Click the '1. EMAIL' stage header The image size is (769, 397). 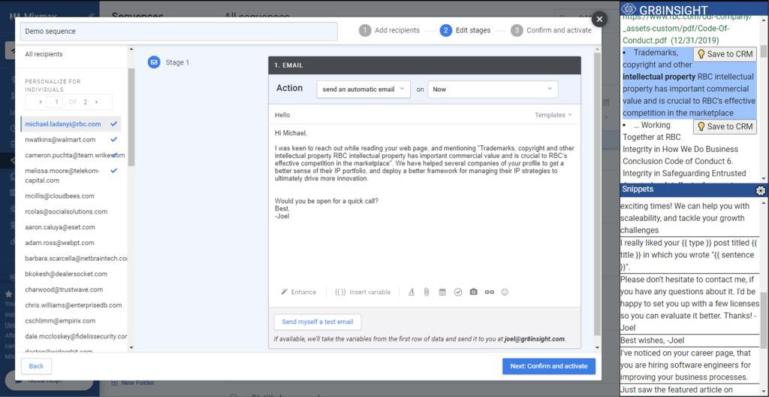coord(424,65)
